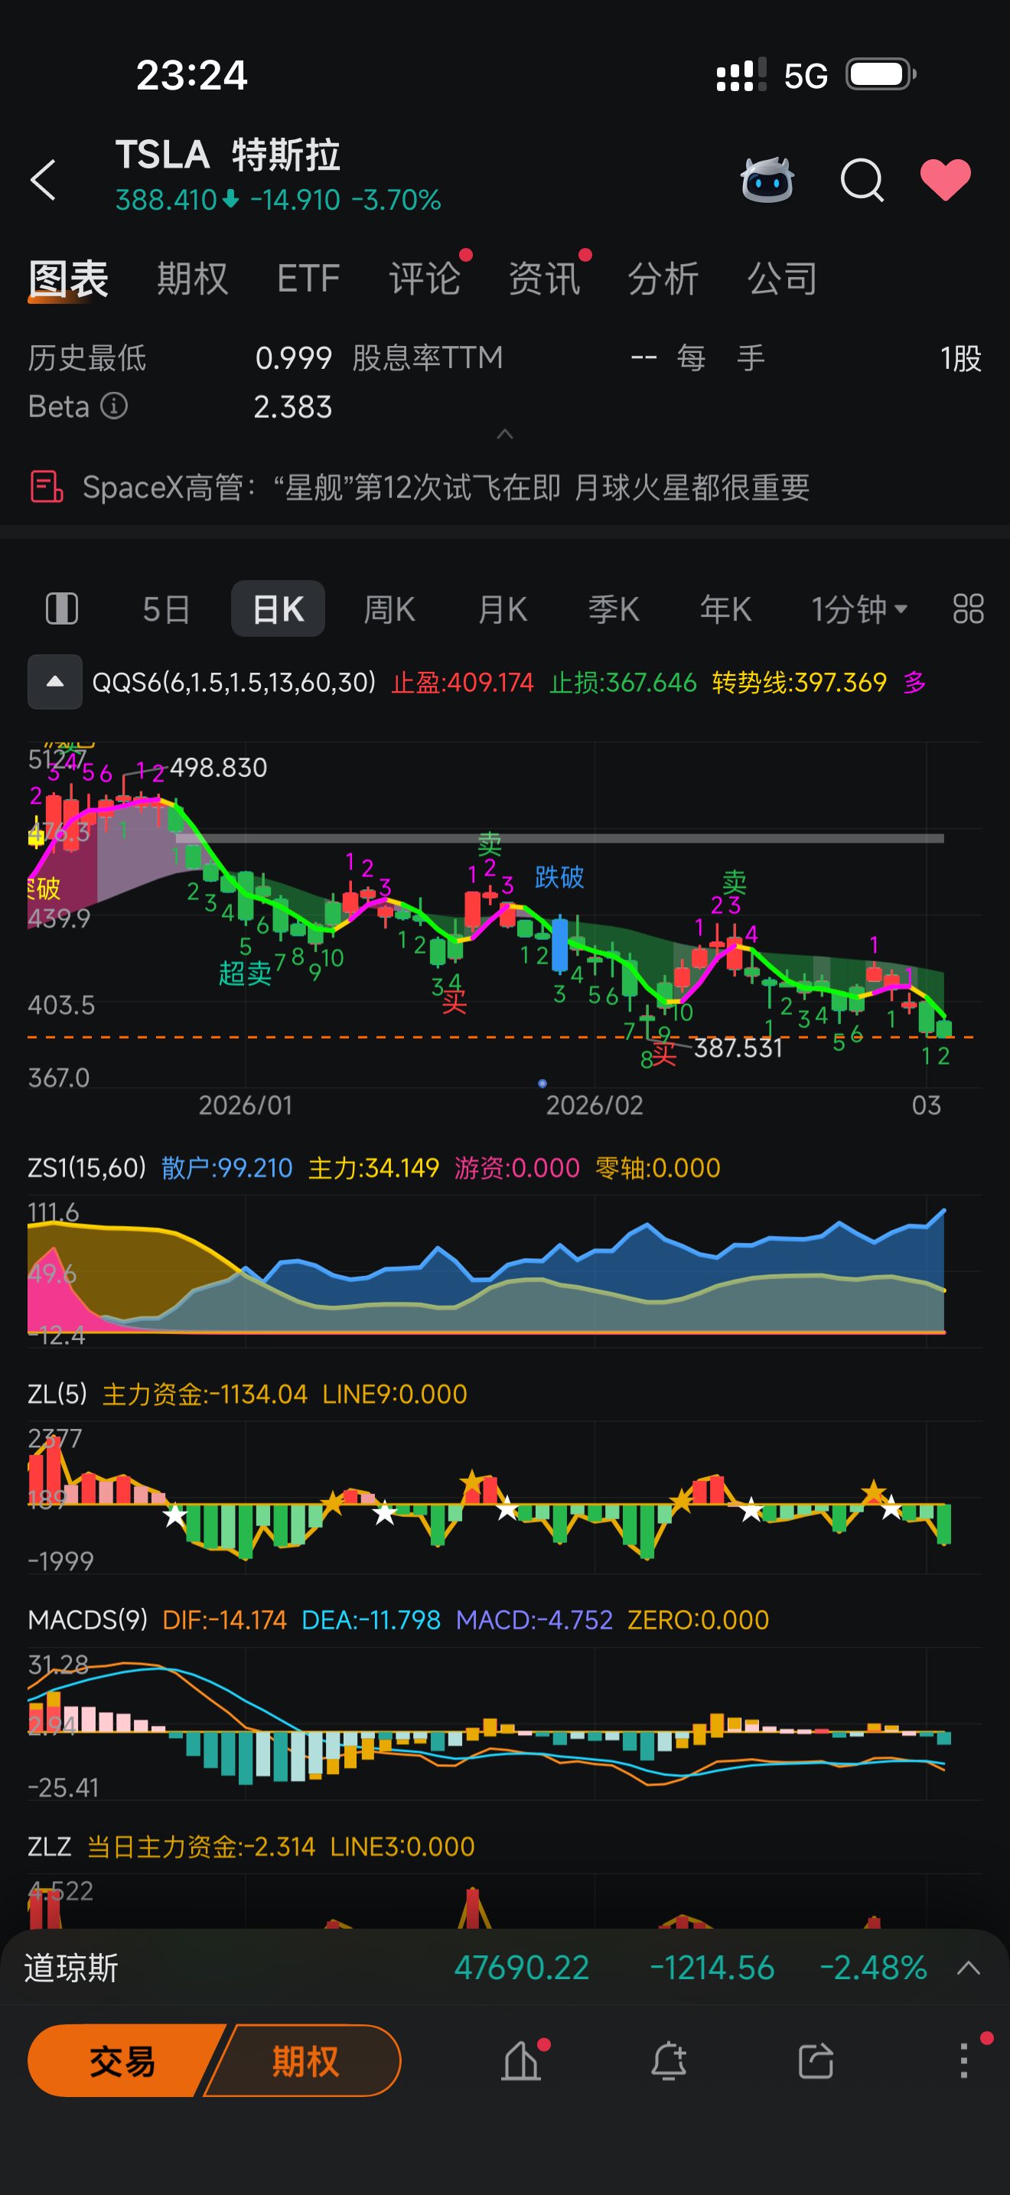The image size is (1010, 2195).
Task: Expand the 1分钟 interval dropdown
Action: tap(859, 609)
